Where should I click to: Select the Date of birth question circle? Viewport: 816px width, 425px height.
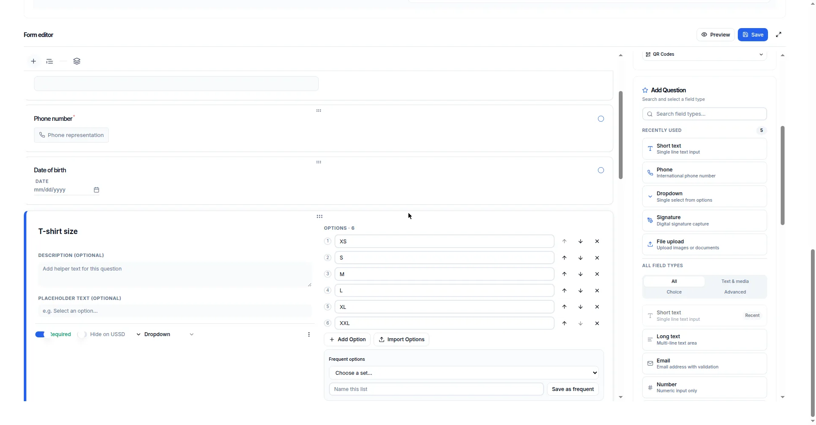(601, 170)
